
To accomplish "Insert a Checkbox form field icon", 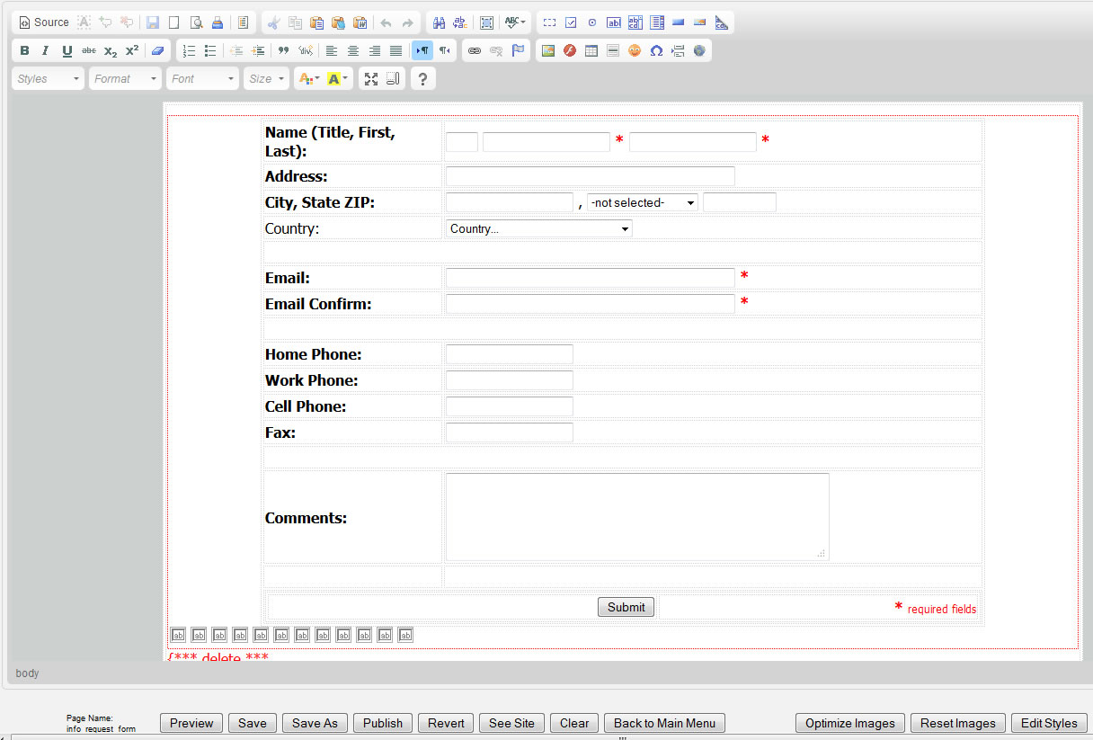I will tap(571, 22).
